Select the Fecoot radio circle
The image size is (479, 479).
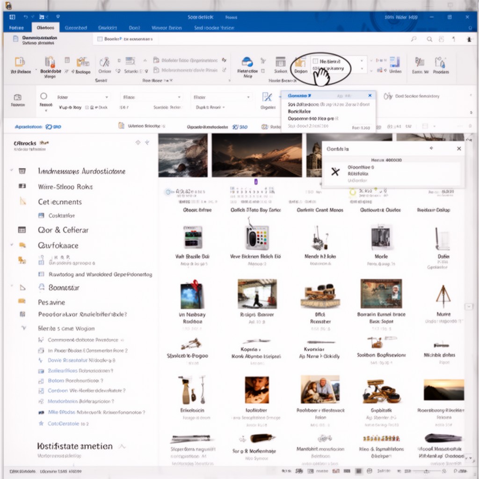click(44, 96)
